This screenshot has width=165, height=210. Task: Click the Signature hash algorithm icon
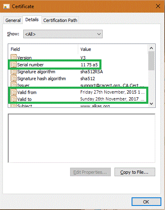(13, 79)
